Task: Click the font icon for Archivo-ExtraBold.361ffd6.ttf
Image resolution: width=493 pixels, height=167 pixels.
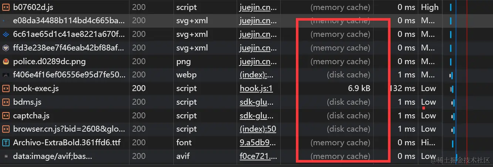Action: pyautogui.click(x=6, y=143)
